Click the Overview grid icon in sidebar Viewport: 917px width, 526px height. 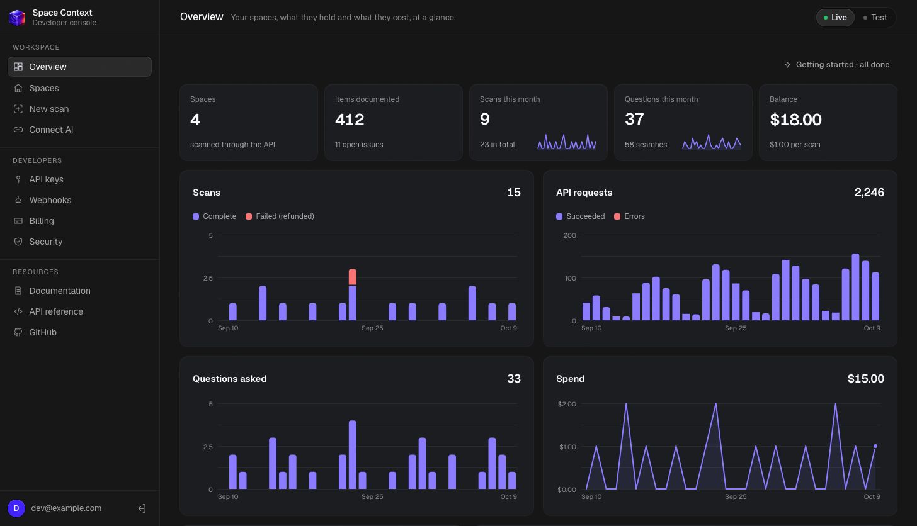(x=18, y=67)
